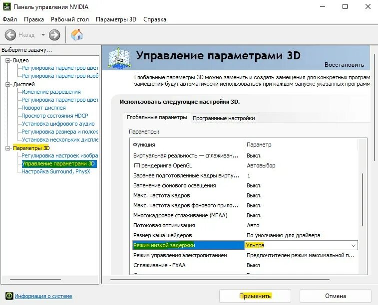Viewport: 378px width, 305px height.
Task: Open the Правка menu
Action: point(34,19)
